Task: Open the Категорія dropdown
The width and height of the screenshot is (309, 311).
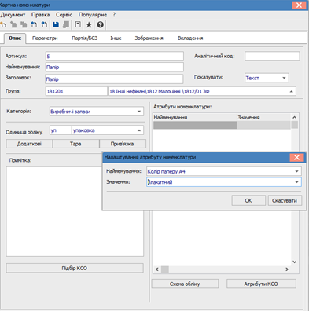Action: 139,112
